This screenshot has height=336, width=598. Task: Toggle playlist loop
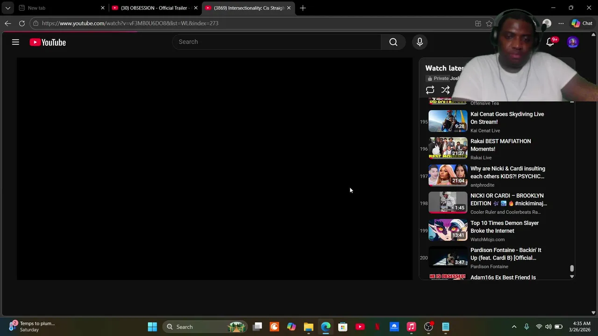tap(430, 90)
